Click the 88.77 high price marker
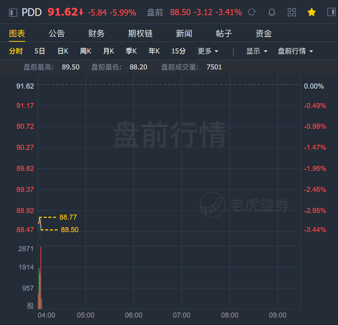 [x=68, y=217]
